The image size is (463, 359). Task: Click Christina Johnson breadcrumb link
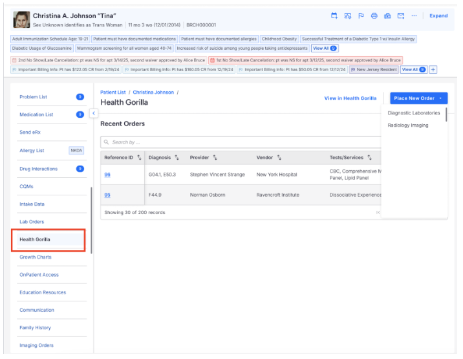click(x=153, y=92)
